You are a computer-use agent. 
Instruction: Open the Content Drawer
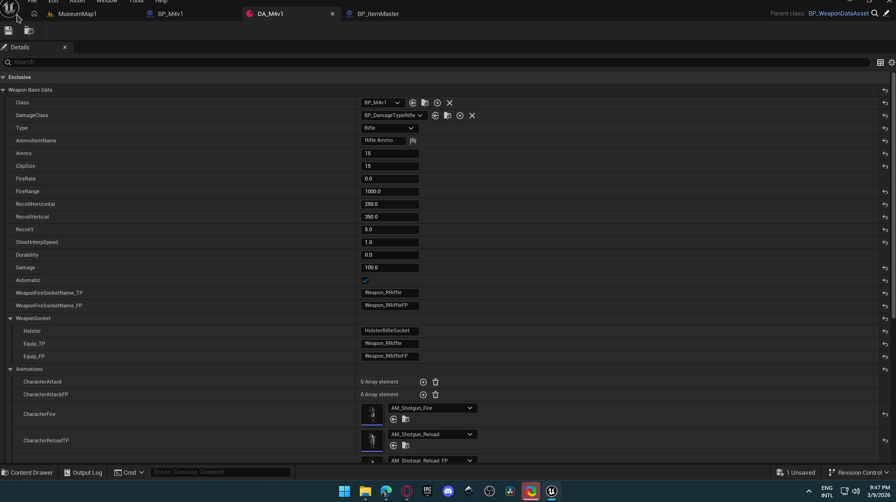(x=27, y=472)
